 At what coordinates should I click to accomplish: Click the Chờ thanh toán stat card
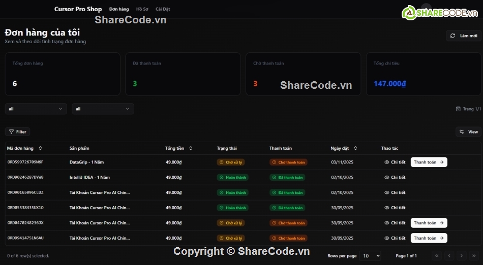tap(303, 74)
